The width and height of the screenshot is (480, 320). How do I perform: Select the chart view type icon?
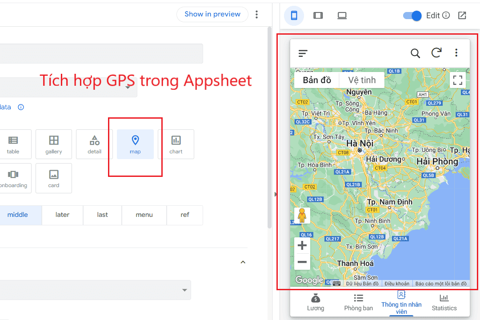pos(176,144)
